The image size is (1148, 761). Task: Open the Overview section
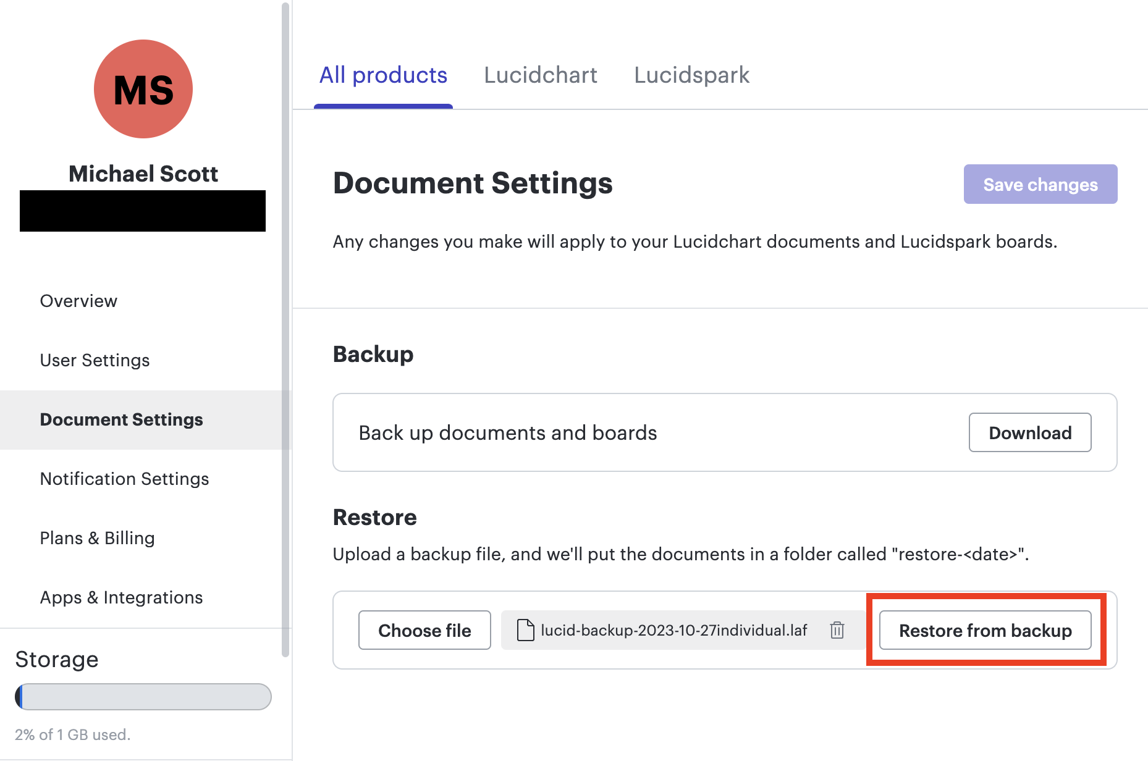click(78, 301)
